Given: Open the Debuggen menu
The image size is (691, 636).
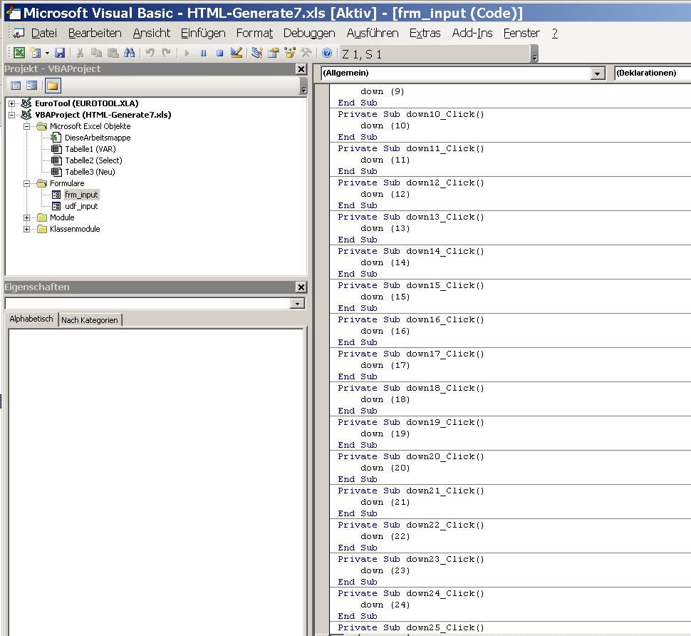Looking at the screenshot, I should 309,33.
